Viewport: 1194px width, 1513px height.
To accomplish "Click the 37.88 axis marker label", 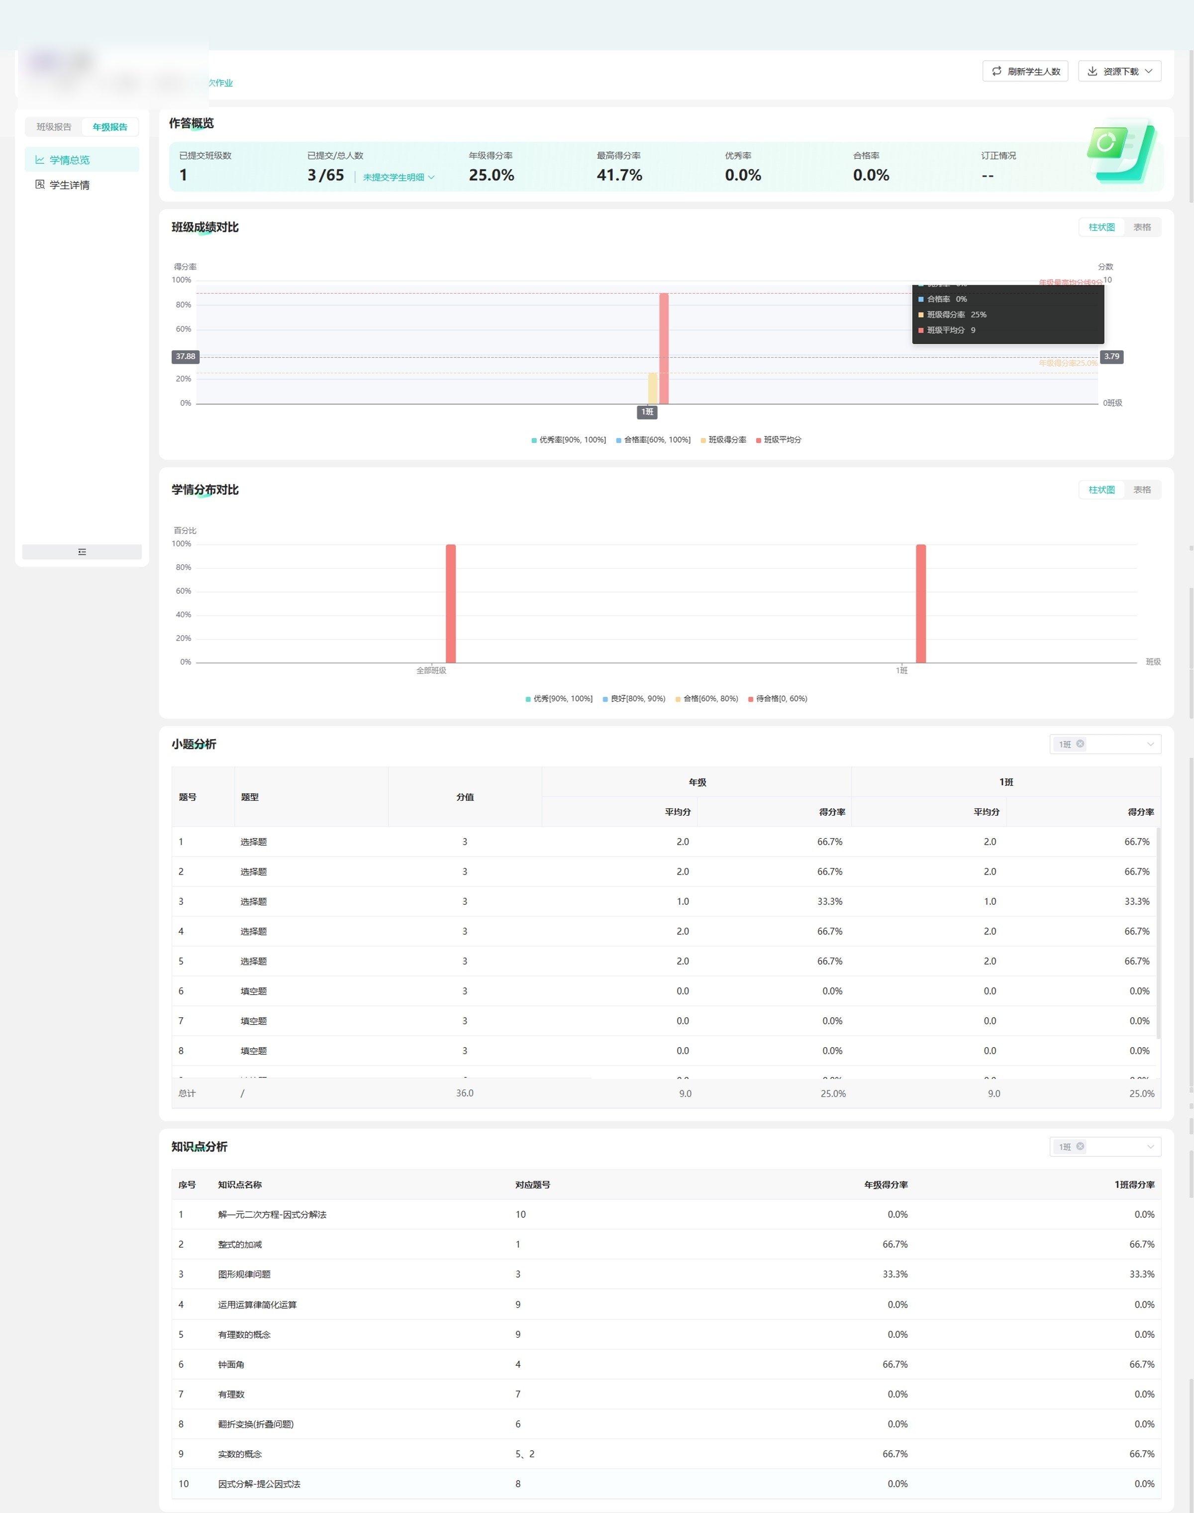I will [185, 356].
